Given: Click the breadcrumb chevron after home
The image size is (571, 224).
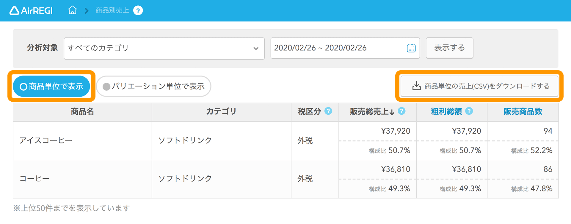Looking at the screenshot, I should tap(87, 11).
